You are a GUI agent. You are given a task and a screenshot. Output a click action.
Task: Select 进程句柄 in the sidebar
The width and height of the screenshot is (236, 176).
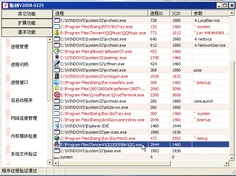(19, 65)
